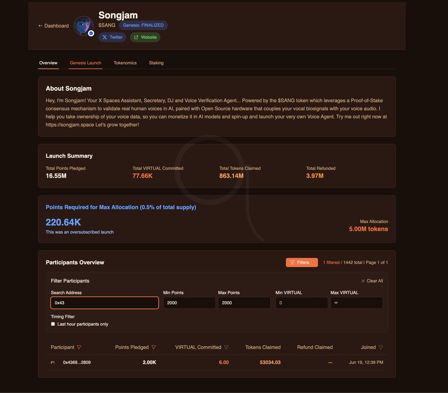This screenshot has width=448, height=393.
Task: Click filter icon next to Participant column
Action: pyautogui.click(x=79, y=347)
